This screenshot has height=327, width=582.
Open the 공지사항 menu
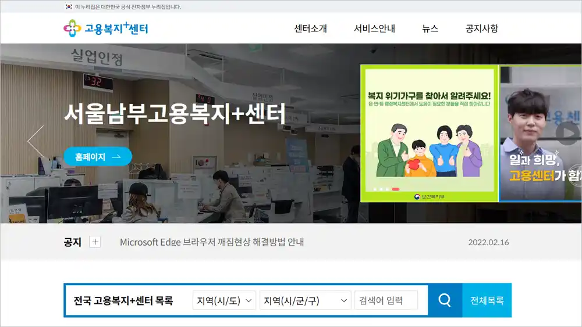482,28
